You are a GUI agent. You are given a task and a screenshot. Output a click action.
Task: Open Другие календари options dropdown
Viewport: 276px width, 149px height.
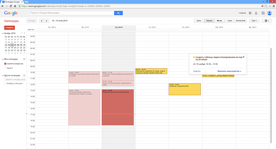click(x=24, y=76)
